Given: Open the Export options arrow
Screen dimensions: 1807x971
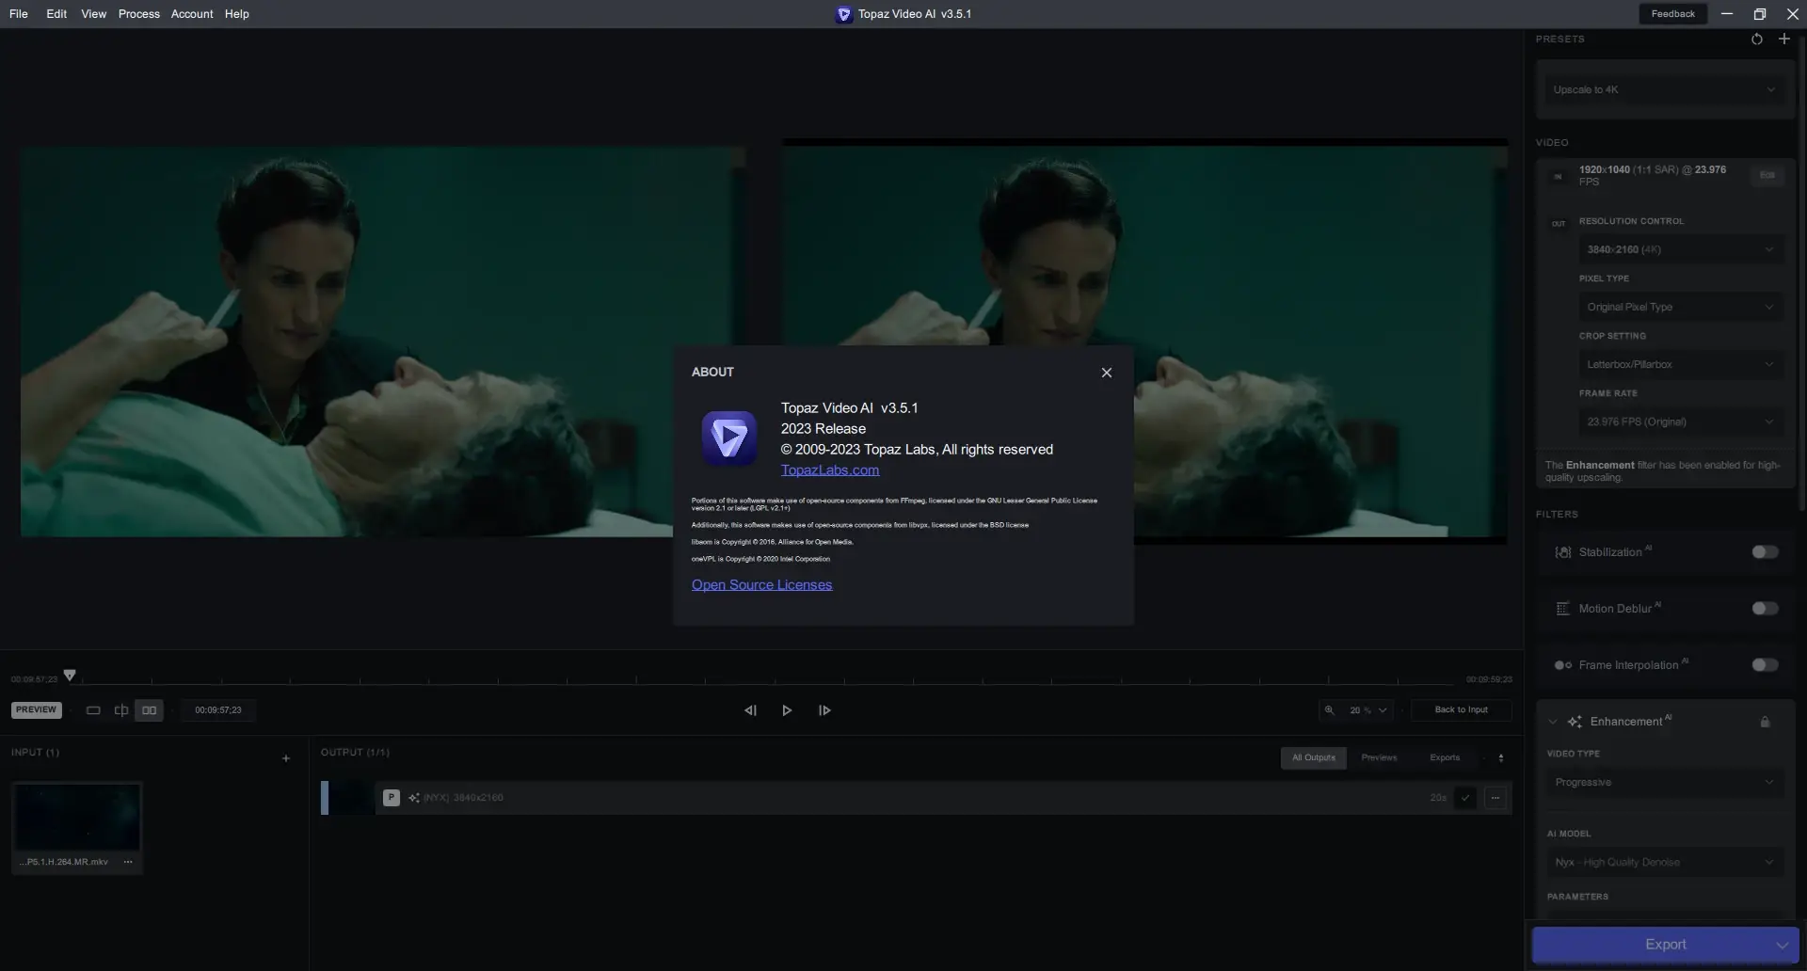Looking at the screenshot, I should pyautogui.click(x=1783, y=946).
